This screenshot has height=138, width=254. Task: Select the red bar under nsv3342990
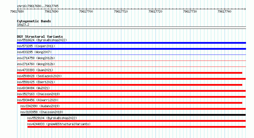click(133, 109)
